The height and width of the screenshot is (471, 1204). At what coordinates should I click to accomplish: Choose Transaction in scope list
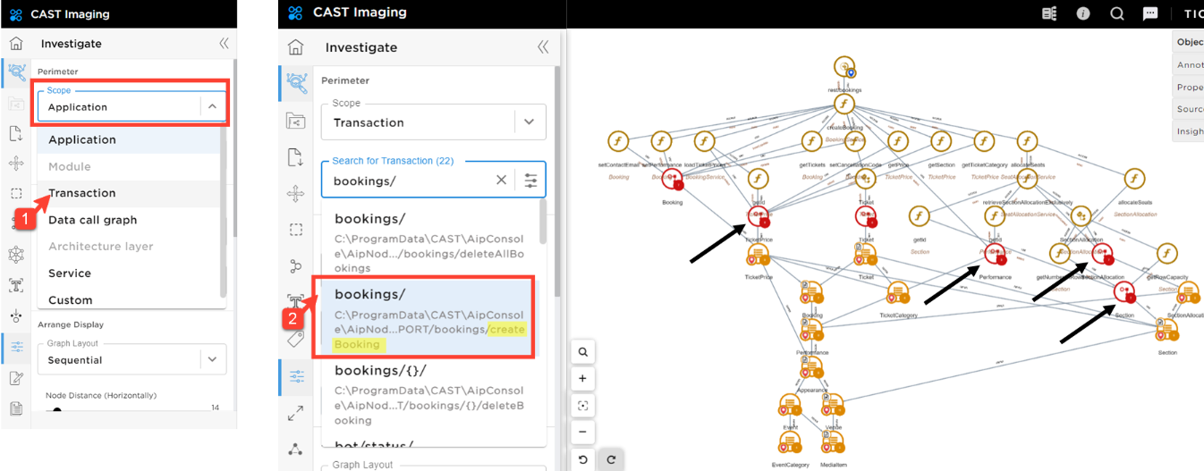pos(129,193)
